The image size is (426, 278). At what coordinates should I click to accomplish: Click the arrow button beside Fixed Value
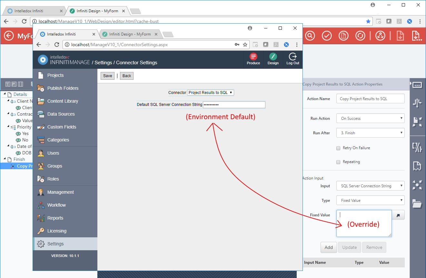tap(398, 215)
